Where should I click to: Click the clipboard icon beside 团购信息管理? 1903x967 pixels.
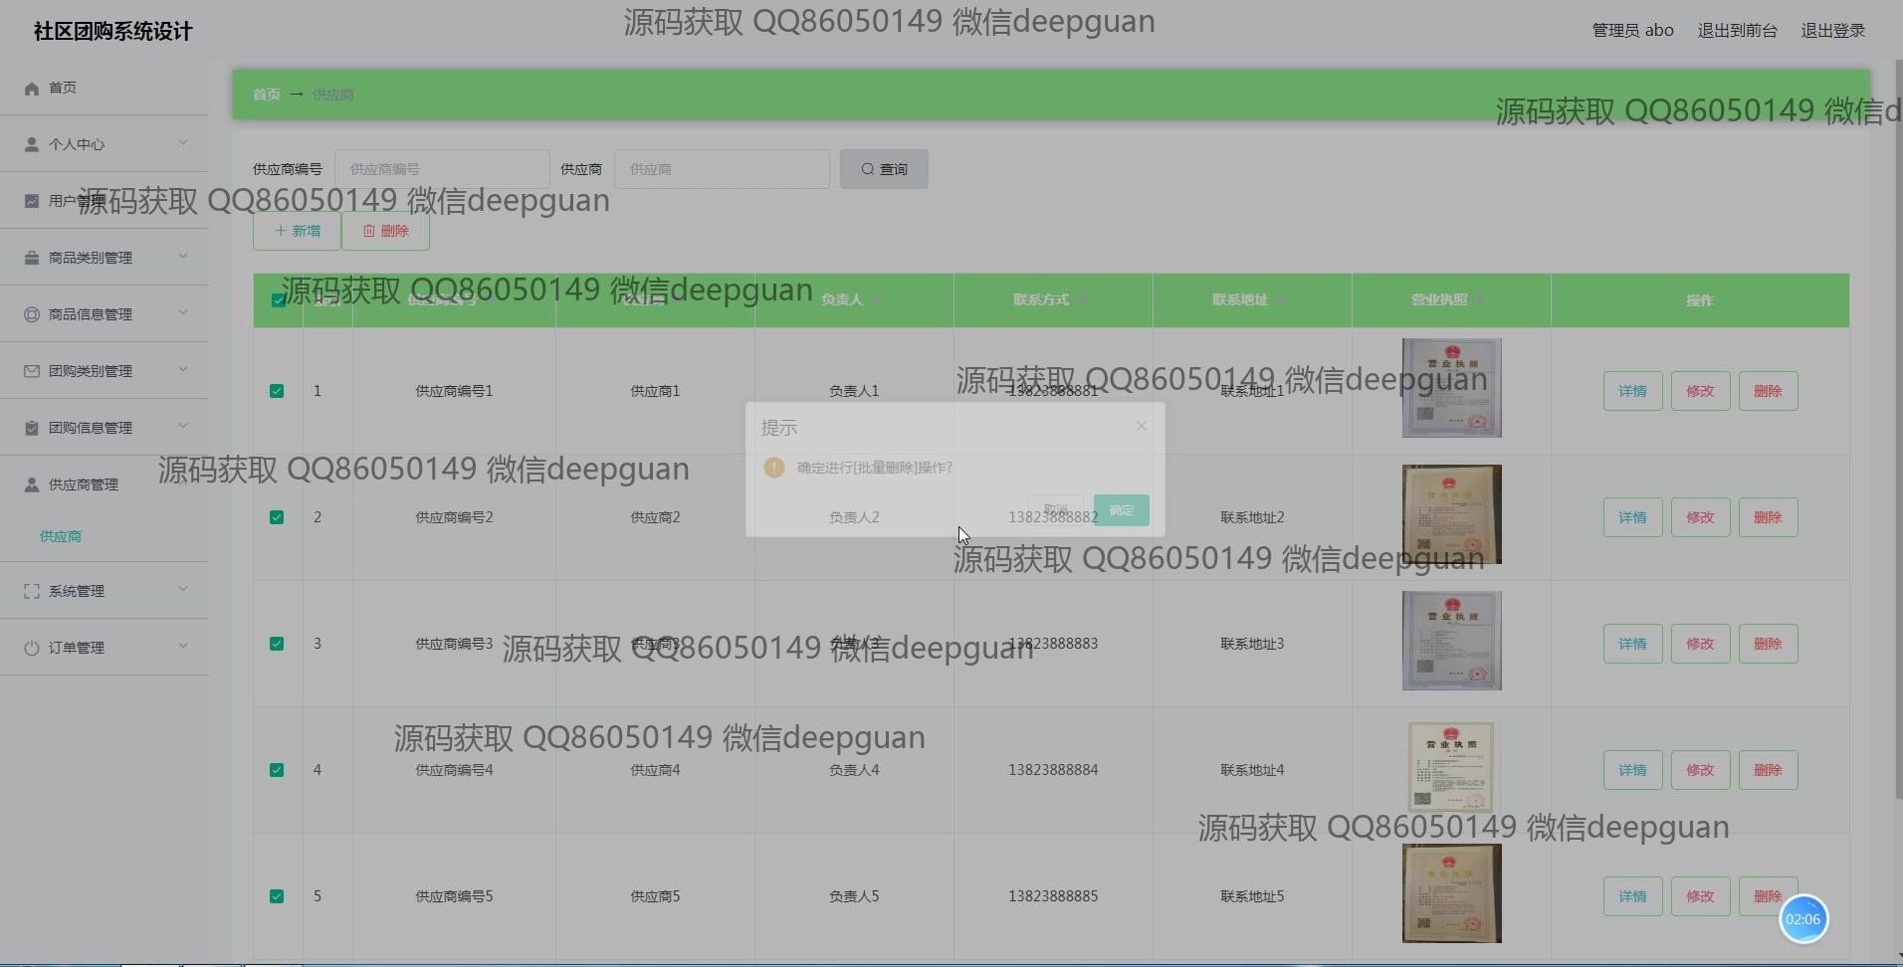click(x=32, y=428)
